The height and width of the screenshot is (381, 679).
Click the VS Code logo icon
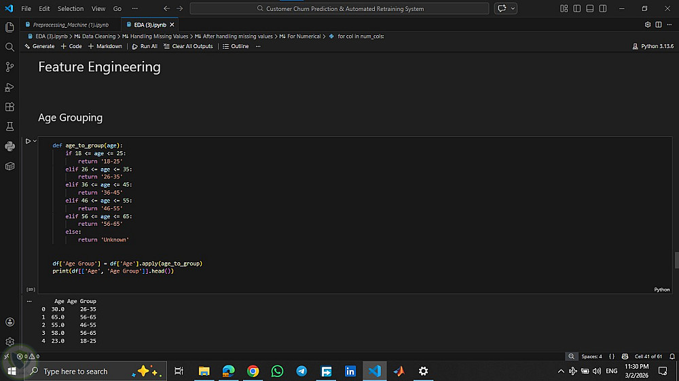point(9,8)
